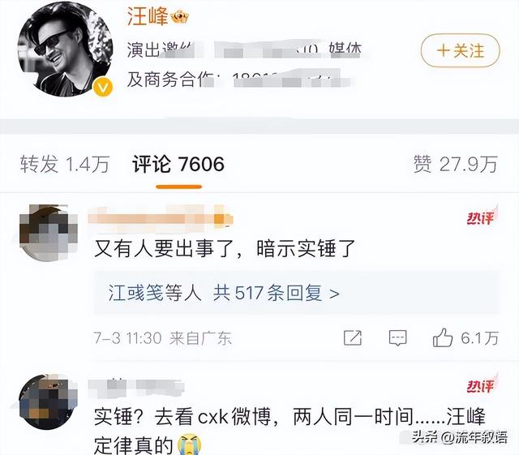Tap the reply bubble icon on first comment
The image size is (519, 455).
coord(397,337)
